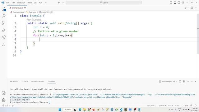
Task: Click the taskbar Search box
Action: coord(68,110)
